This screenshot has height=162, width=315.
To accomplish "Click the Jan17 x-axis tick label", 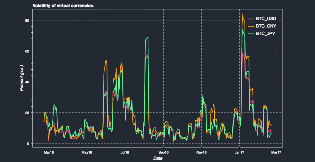I will (239, 153).
